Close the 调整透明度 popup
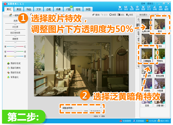This screenshot has width=173, height=125. (101, 107)
